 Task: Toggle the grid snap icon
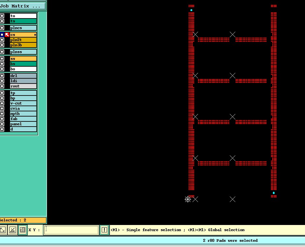click(x=23, y=230)
